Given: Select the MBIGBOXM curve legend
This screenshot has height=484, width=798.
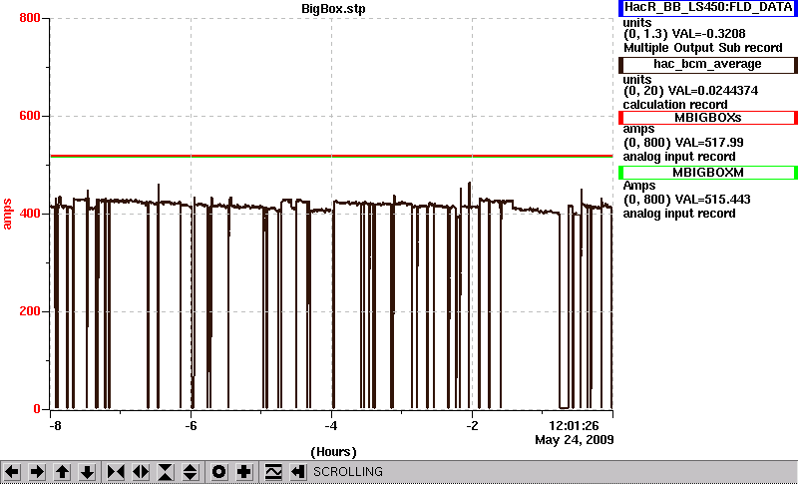Looking at the screenshot, I should click(x=708, y=173).
